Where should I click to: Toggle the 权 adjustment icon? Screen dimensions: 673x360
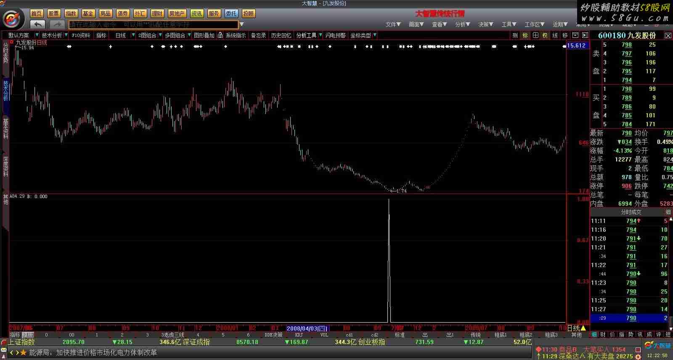click(545, 35)
